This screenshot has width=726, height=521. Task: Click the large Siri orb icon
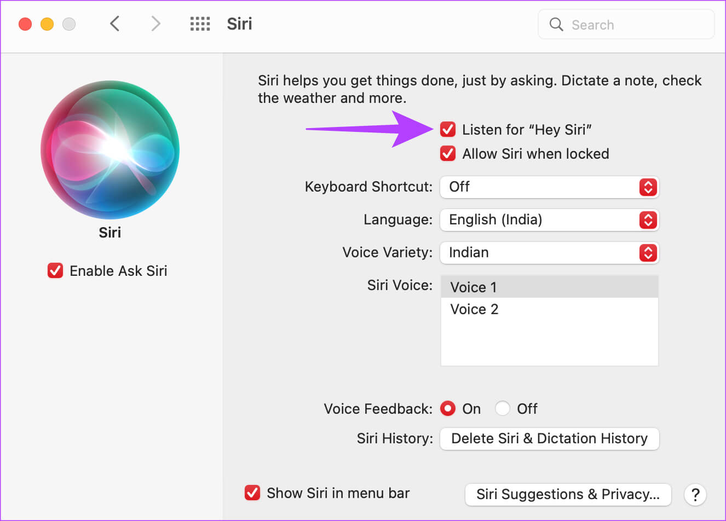click(x=110, y=150)
